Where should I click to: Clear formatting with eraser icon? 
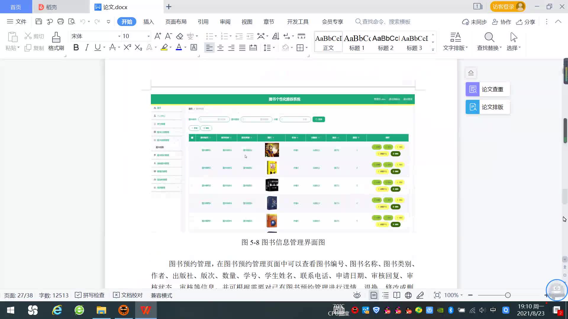180,36
